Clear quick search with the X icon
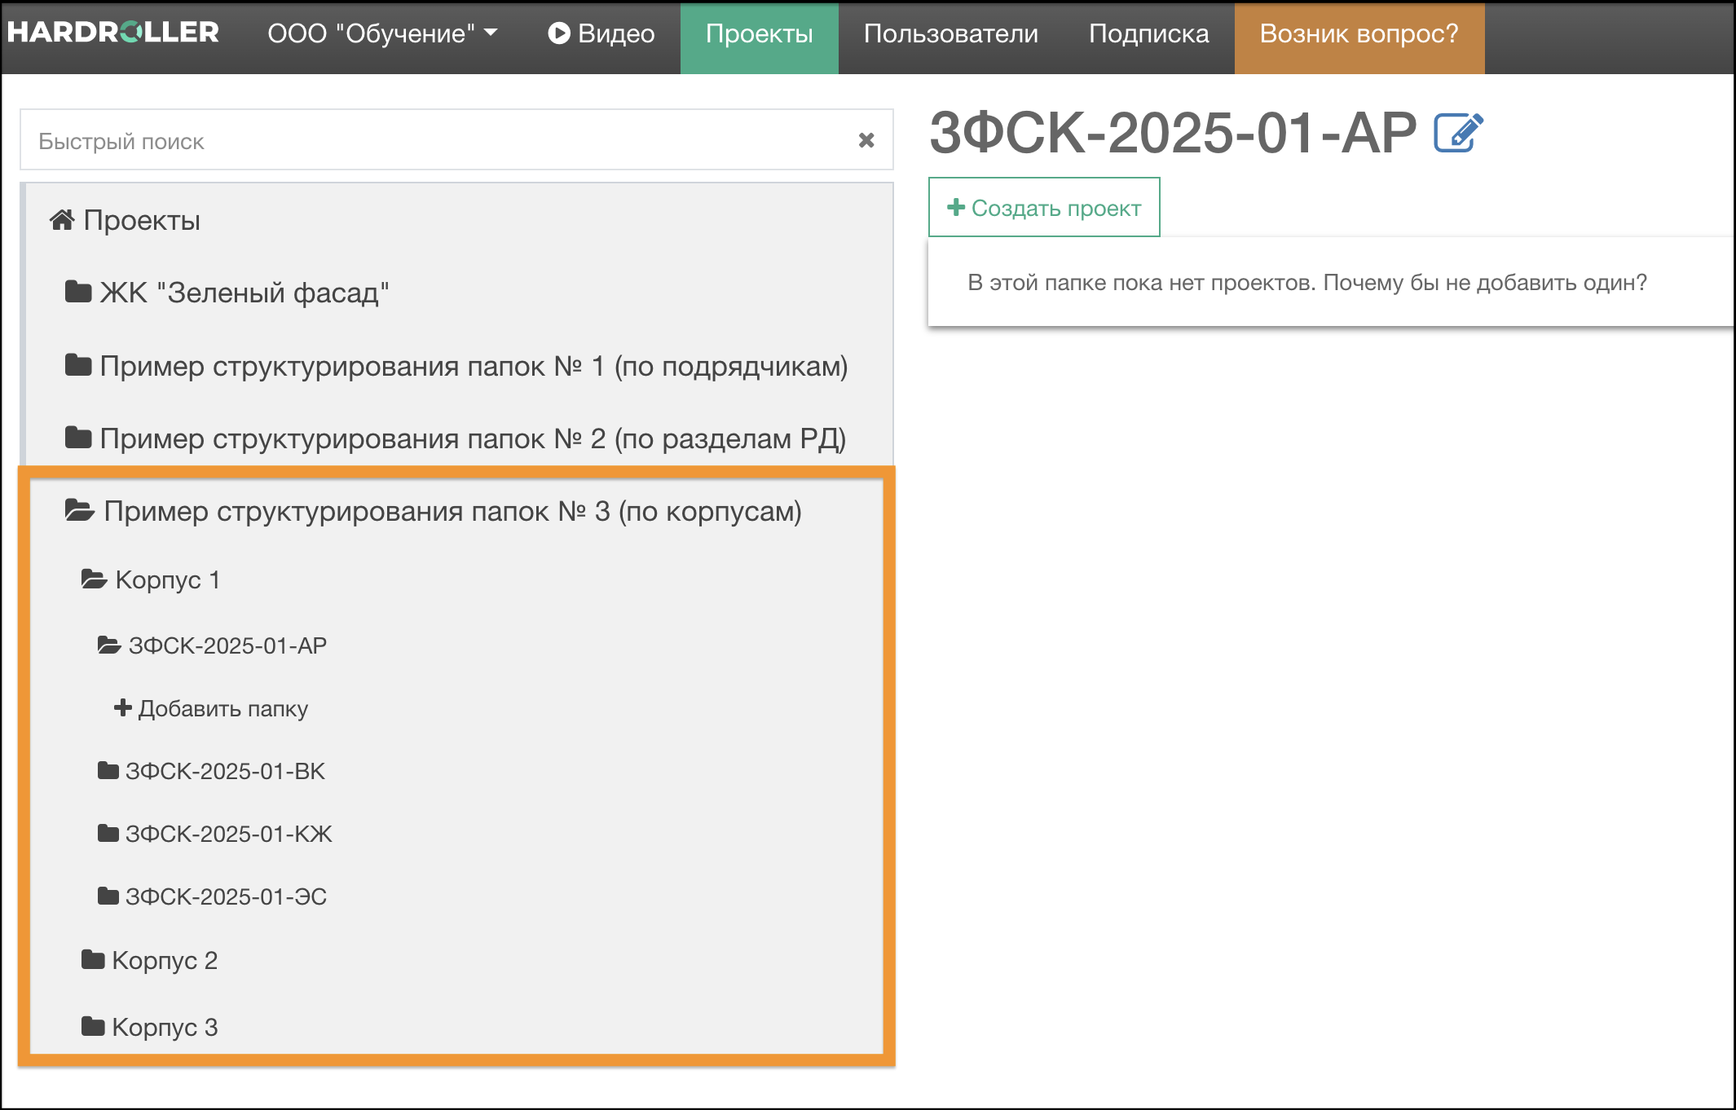The height and width of the screenshot is (1110, 1736). pyautogui.click(x=866, y=140)
